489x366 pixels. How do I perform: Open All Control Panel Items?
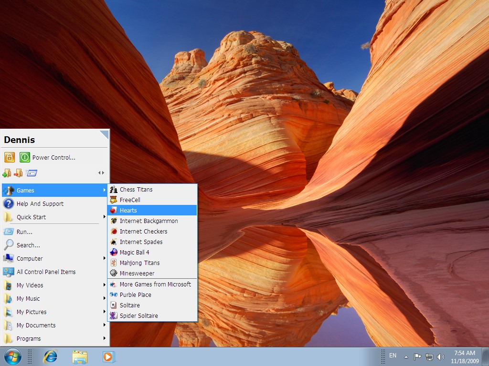tap(54, 272)
